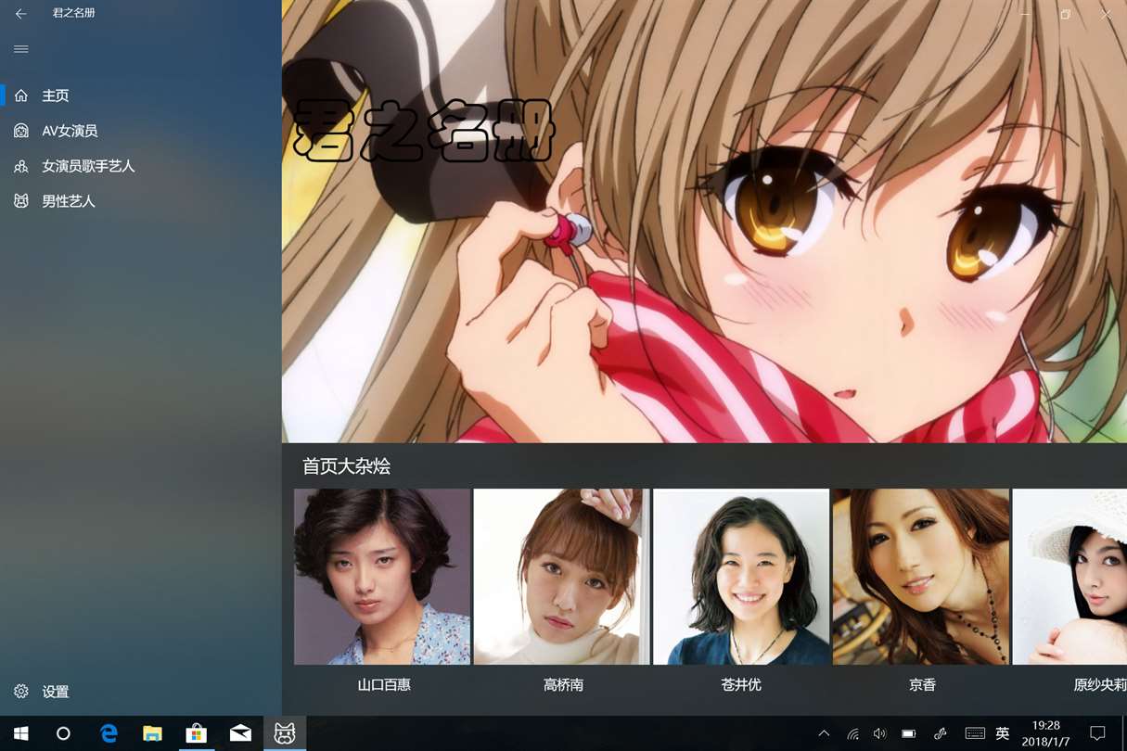Open the 京香 photo thumbnail
Screen dimensions: 1127x751
click(921, 577)
